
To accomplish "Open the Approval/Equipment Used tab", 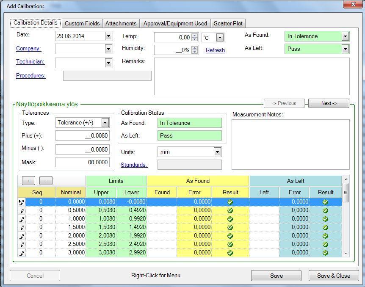I will [x=175, y=23].
